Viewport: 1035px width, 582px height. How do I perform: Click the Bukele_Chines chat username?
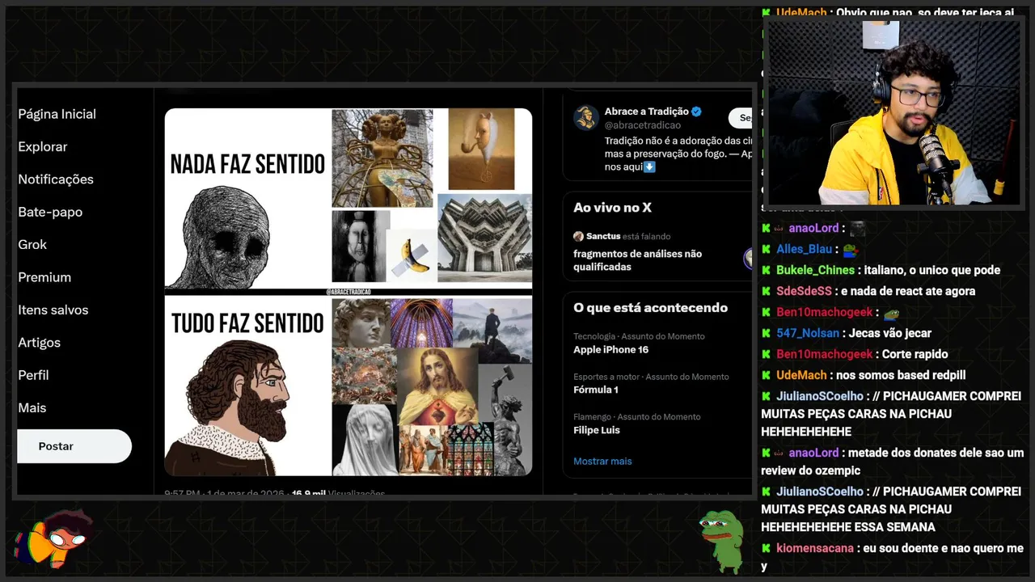[x=815, y=270]
